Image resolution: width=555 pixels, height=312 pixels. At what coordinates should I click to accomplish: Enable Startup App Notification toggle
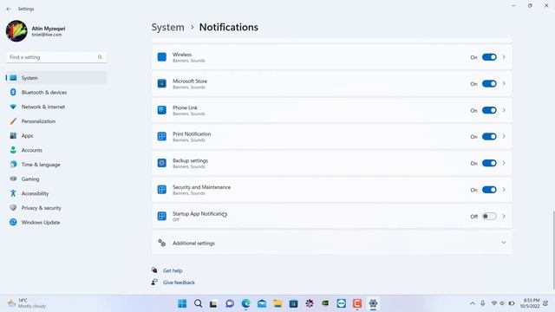click(489, 216)
